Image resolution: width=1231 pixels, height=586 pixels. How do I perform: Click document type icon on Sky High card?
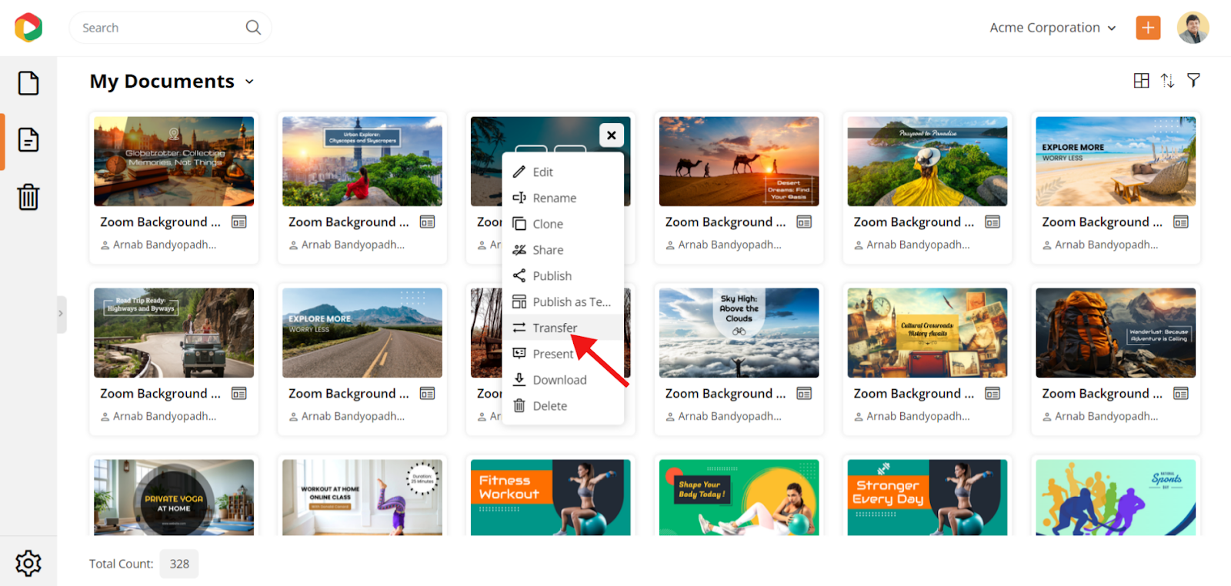click(x=804, y=394)
